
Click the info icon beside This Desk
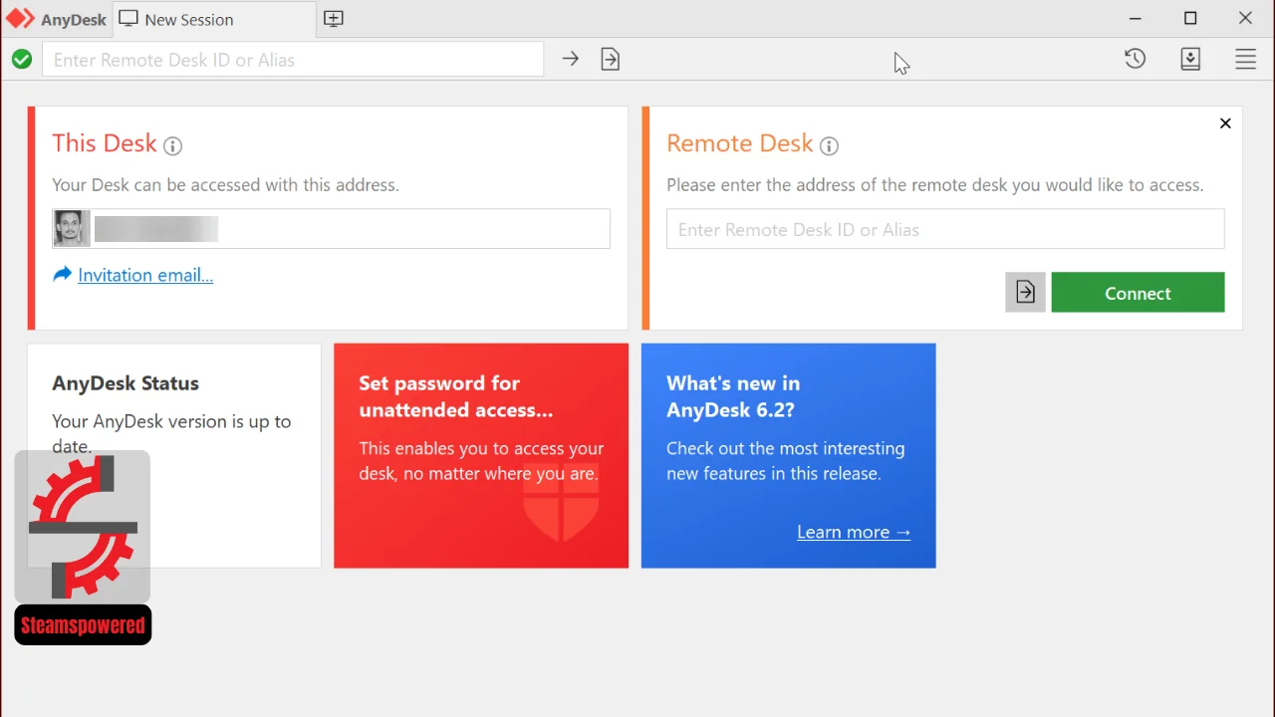(172, 146)
